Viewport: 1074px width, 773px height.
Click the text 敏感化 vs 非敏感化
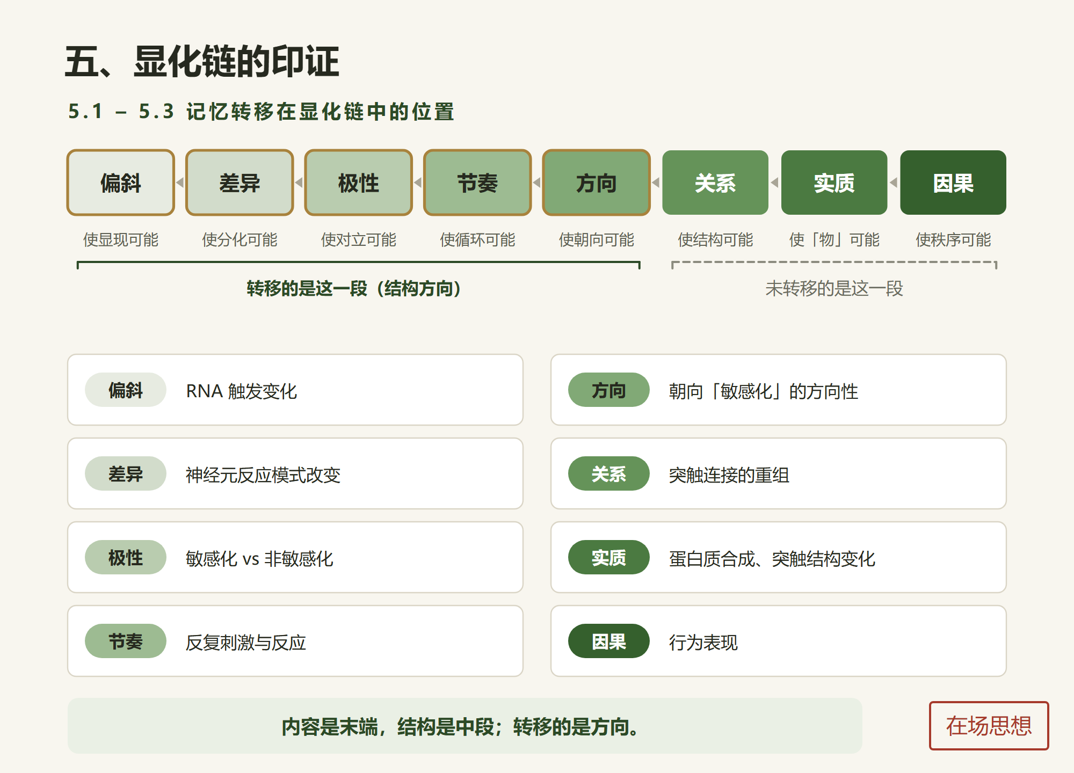click(259, 558)
